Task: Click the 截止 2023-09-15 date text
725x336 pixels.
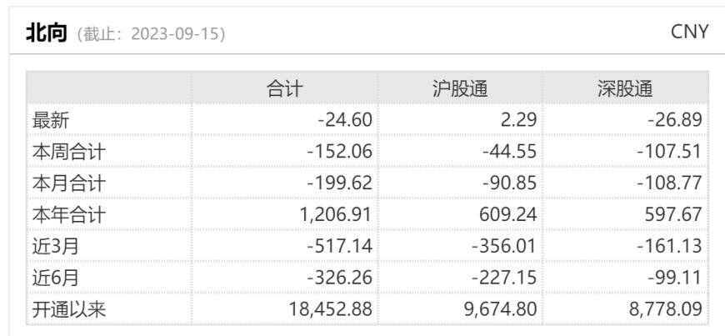Action: pyautogui.click(x=151, y=35)
